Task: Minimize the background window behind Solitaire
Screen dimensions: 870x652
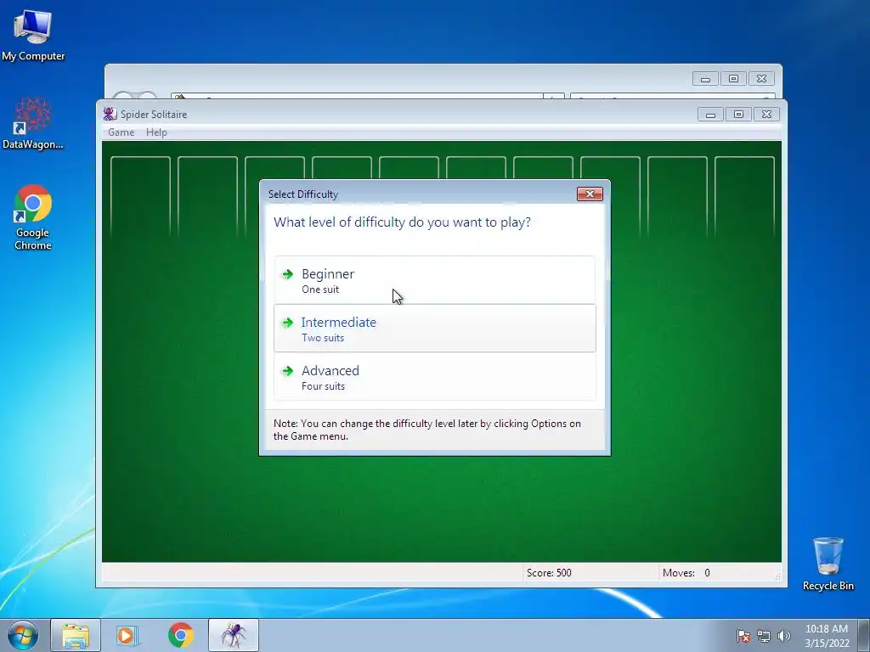Action: pyautogui.click(x=706, y=79)
